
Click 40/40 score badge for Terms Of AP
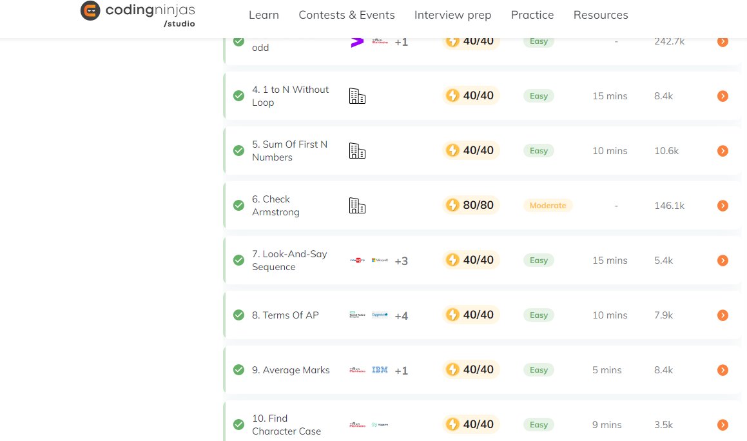(x=471, y=315)
